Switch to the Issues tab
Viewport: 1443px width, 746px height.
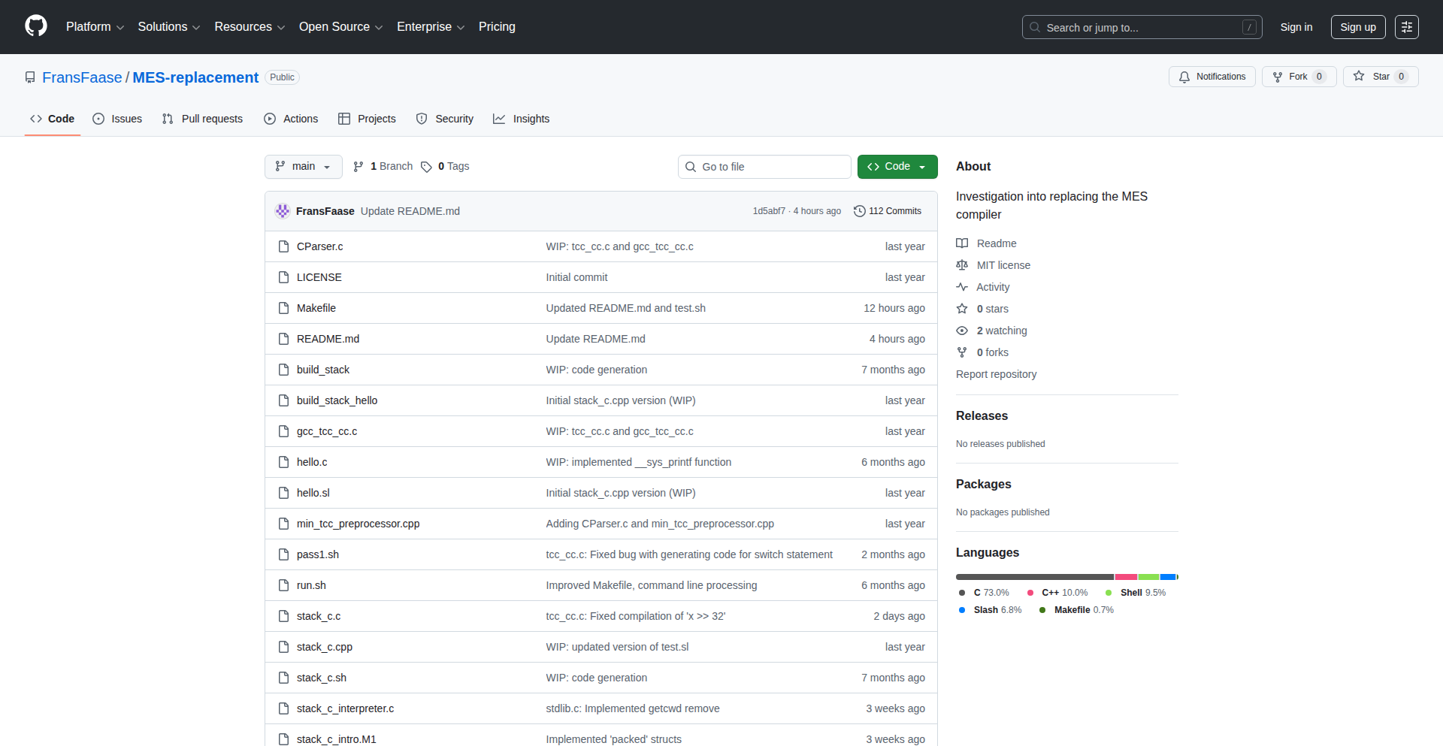click(117, 119)
